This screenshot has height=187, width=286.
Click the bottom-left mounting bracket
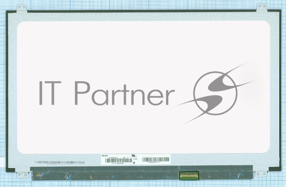pyautogui.click(x=23, y=175)
